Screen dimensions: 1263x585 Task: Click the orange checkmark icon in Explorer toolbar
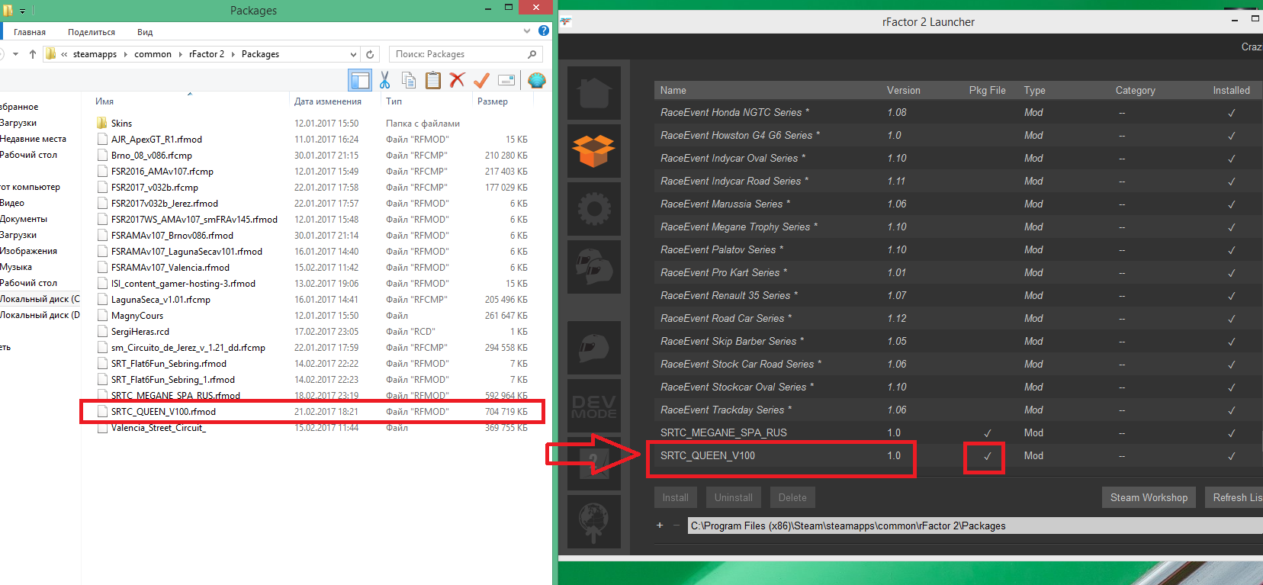[481, 80]
